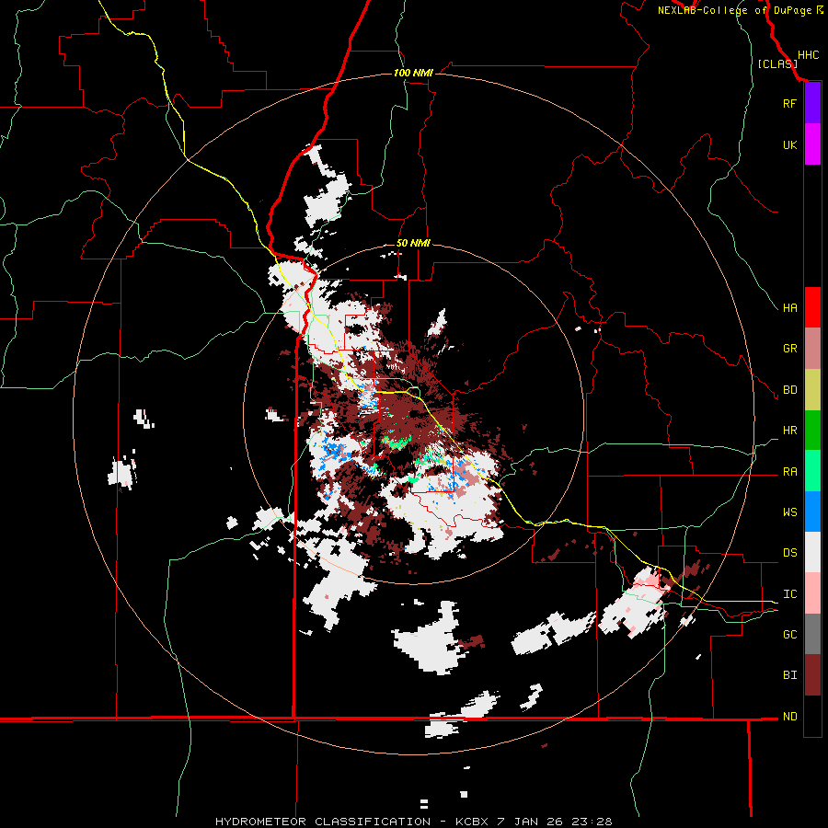Click the IC legend label
The image size is (828, 828).
click(789, 594)
